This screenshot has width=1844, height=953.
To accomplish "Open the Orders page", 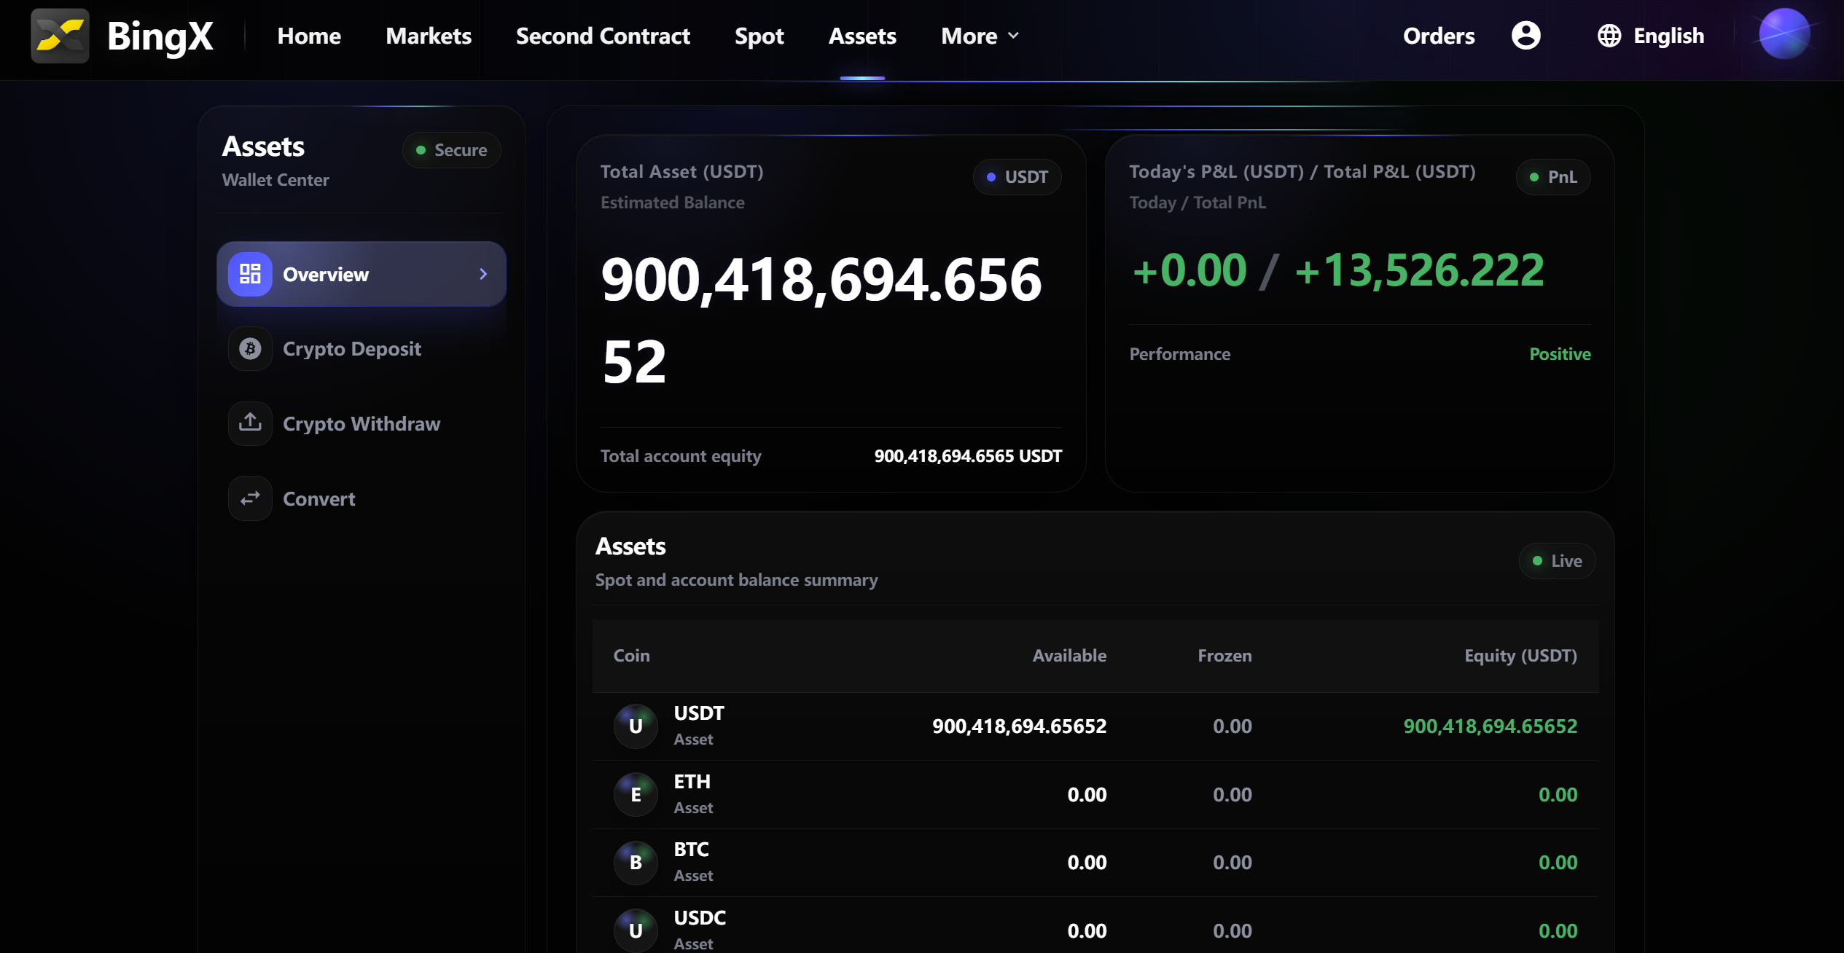I will [x=1439, y=36].
